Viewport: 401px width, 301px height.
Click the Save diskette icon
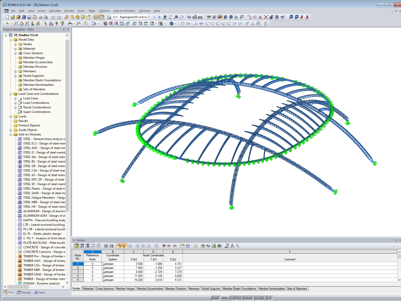click(29, 17)
